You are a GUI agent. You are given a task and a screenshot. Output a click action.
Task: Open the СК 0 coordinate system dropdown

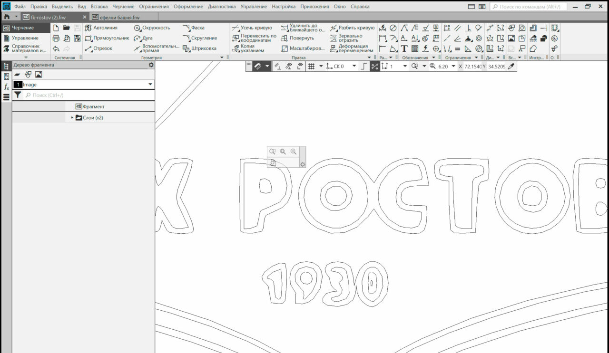[354, 67]
